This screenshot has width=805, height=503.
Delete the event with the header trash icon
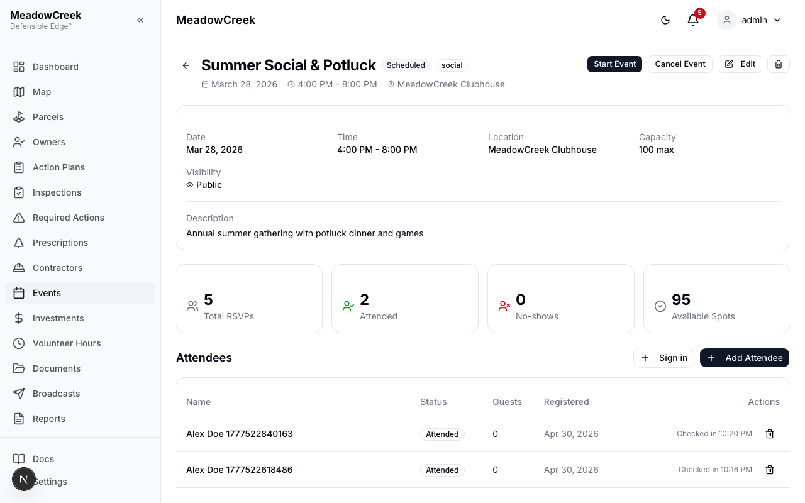[x=779, y=64]
